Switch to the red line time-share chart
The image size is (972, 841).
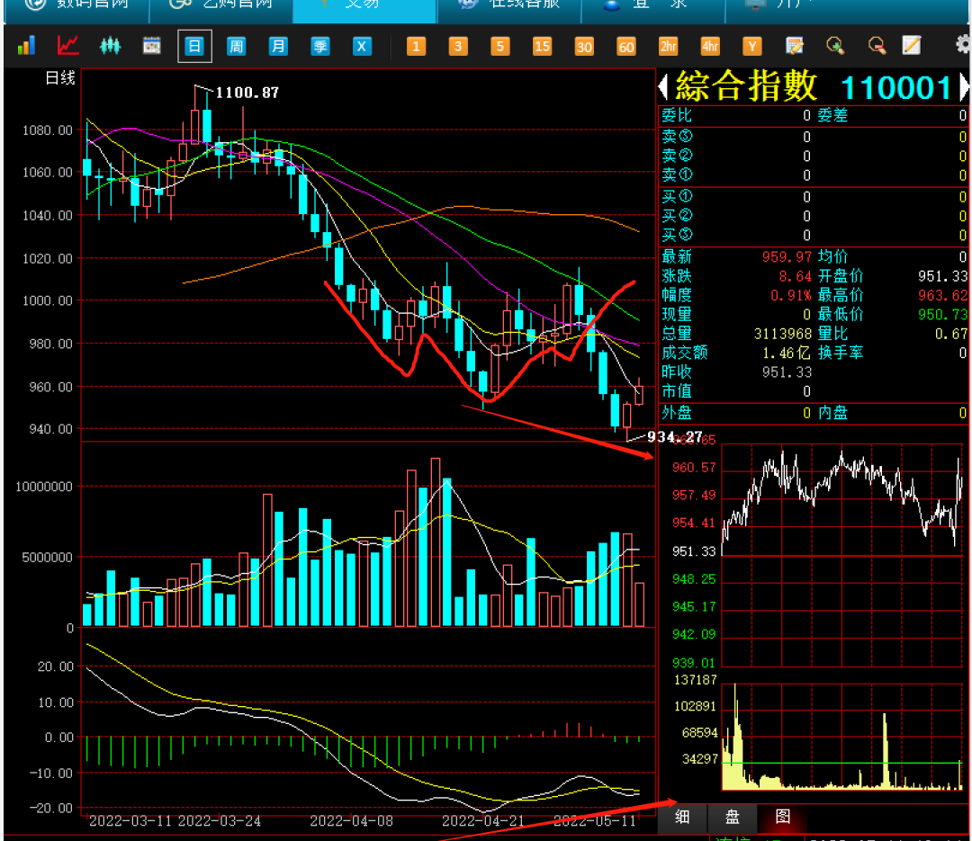pos(67,46)
